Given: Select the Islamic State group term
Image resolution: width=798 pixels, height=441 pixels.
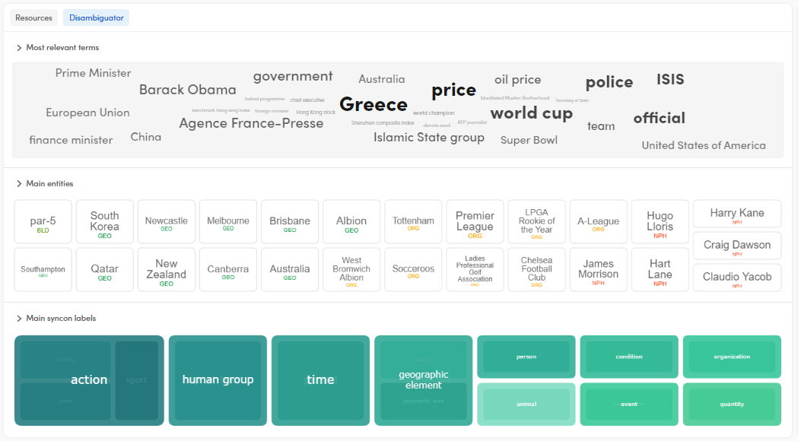Looking at the screenshot, I should (428, 138).
